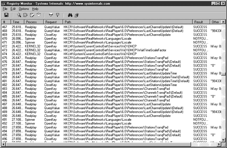Click QueryValue request in row 495
This screenshot has height=148, width=227.
(52, 135)
